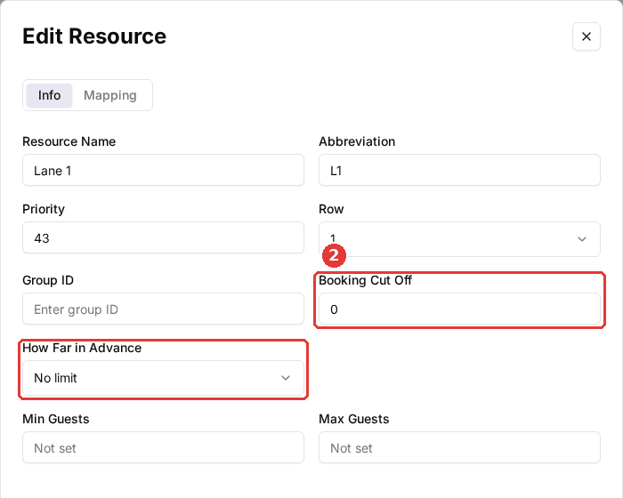Click the How Far in Advance label
623x498 pixels.
click(82, 348)
